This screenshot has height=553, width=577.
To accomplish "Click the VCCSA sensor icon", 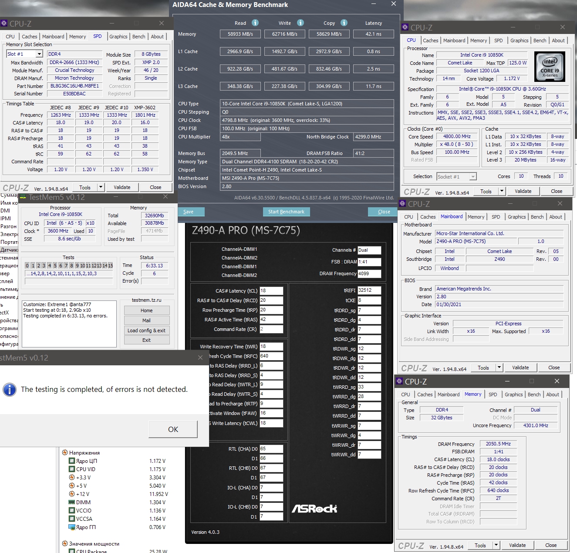I will tap(72, 519).
